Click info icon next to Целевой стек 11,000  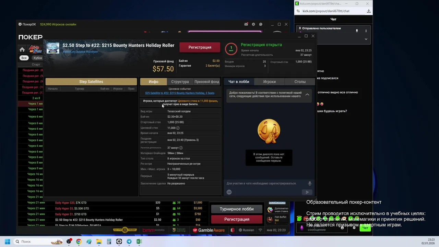pyautogui.click(x=178, y=128)
